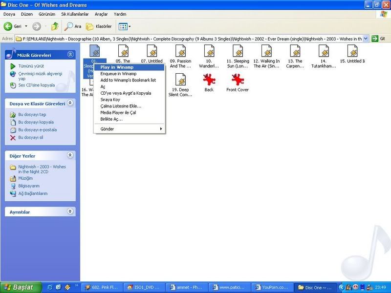Click the taskbar clock 23:49

(x=380, y=288)
